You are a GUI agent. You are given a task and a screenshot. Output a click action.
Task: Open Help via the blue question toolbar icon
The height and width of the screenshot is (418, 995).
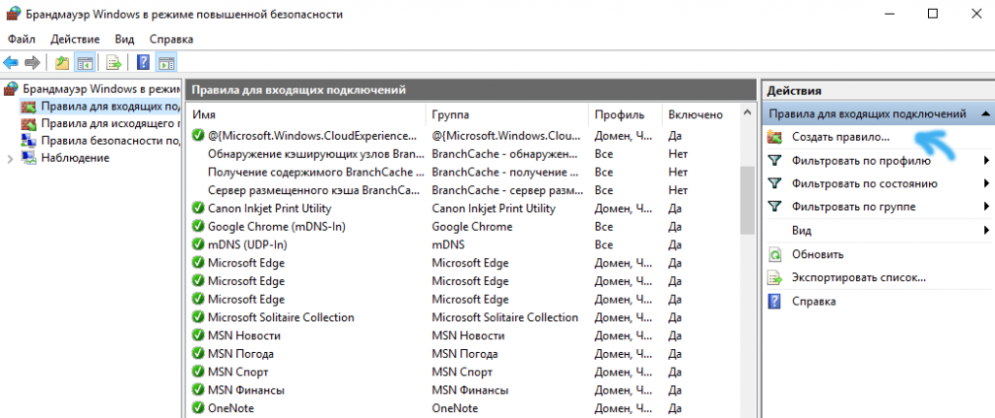pos(144,62)
